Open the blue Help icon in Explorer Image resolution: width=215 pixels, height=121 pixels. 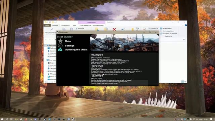pyautogui.click(x=186, y=25)
